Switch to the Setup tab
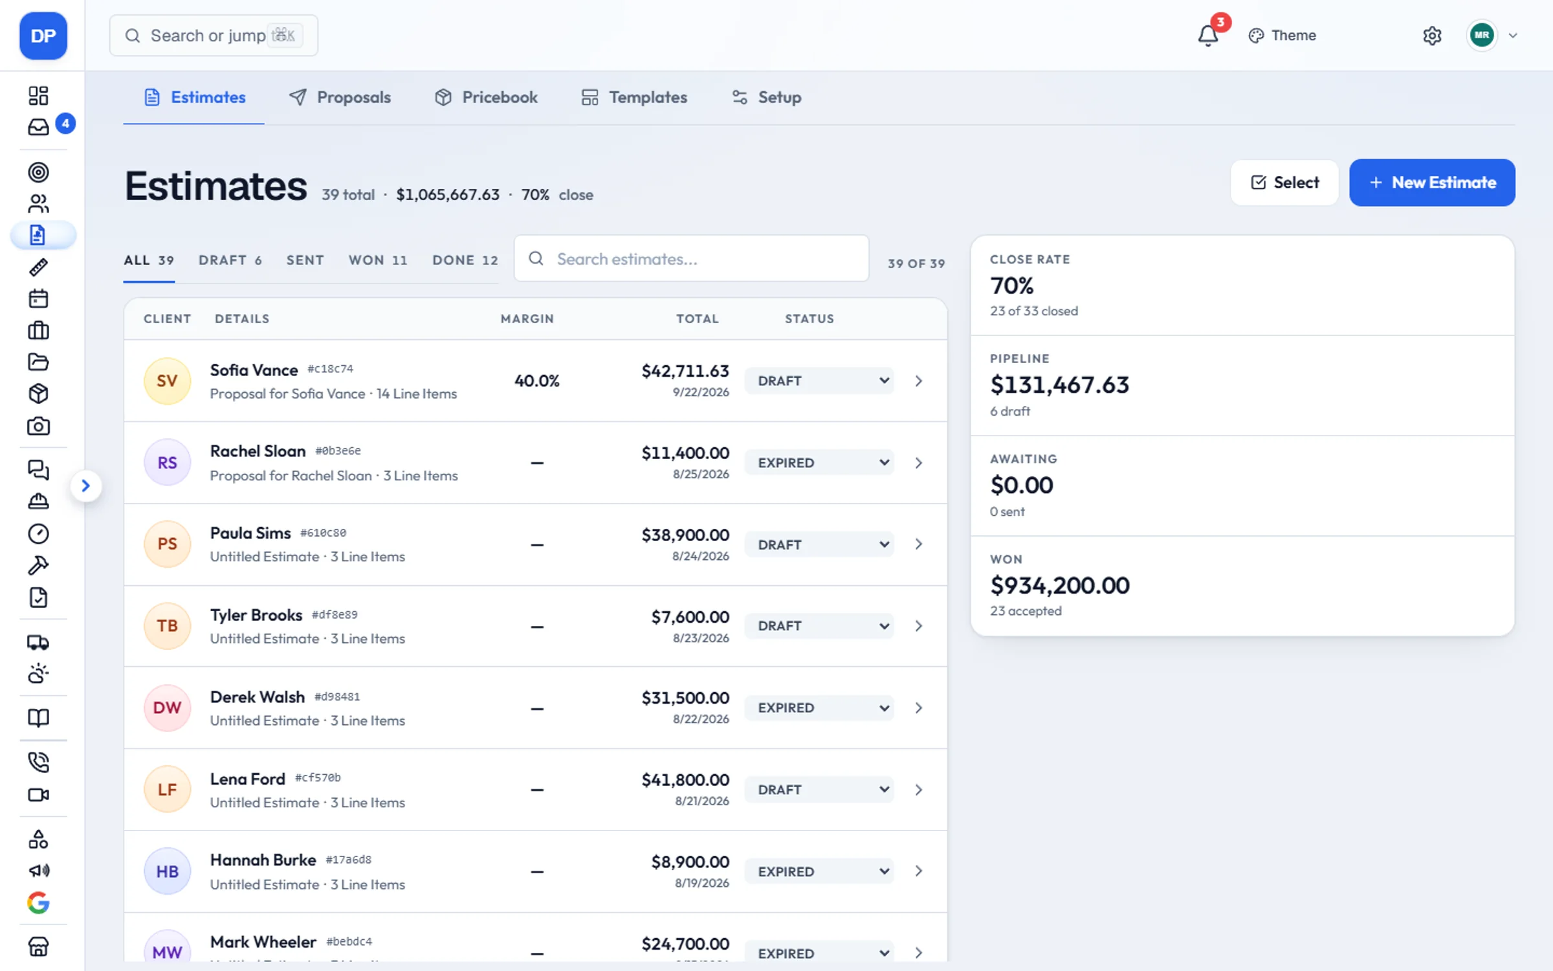 point(767,97)
